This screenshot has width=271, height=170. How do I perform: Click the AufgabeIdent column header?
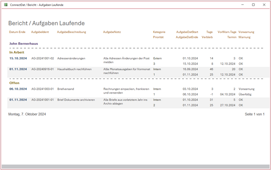click(x=40, y=32)
